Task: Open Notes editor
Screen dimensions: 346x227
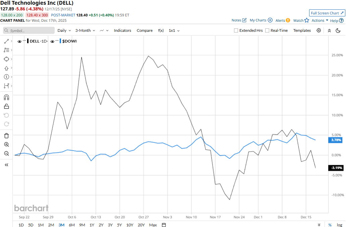Action: point(239,20)
